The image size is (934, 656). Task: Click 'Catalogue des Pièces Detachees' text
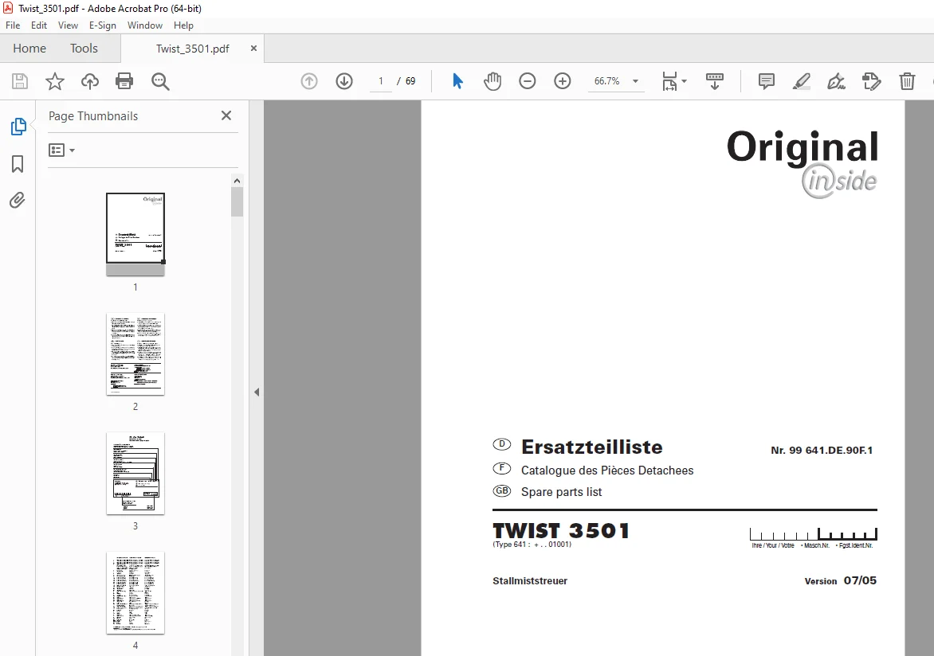(x=607, y=471)
